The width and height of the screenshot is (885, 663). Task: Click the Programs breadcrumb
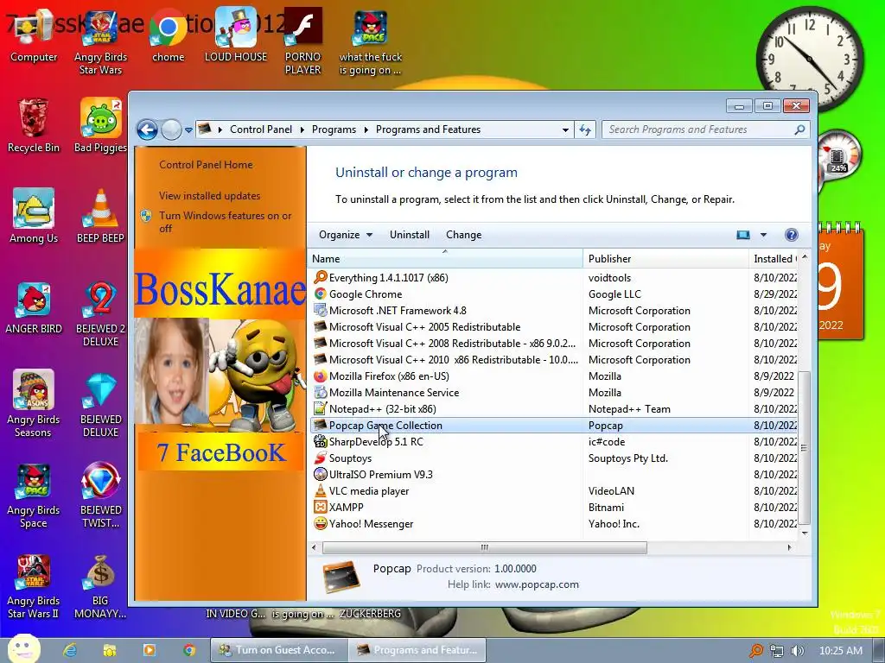[x=334, y=129]
